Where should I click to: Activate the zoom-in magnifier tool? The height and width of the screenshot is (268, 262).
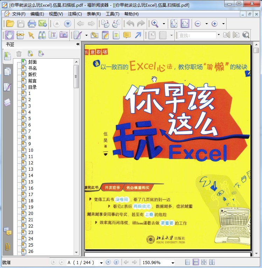click(155, 24)
